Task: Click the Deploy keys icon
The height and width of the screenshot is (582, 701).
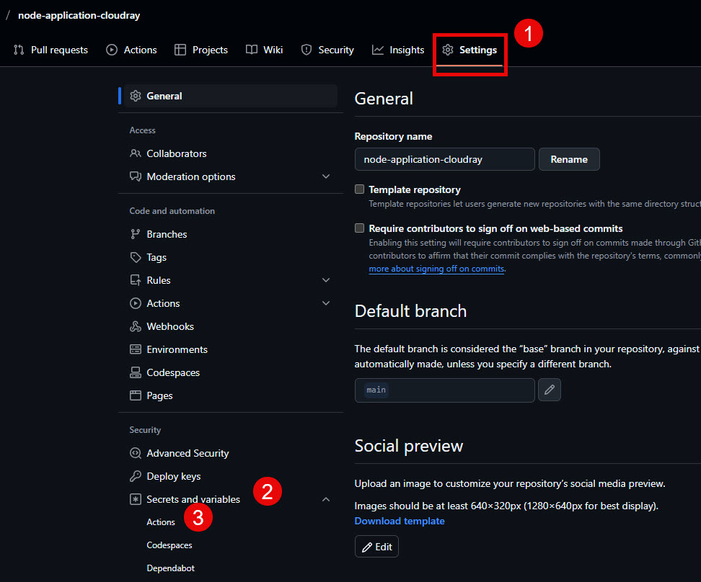Action: point(136,476)
